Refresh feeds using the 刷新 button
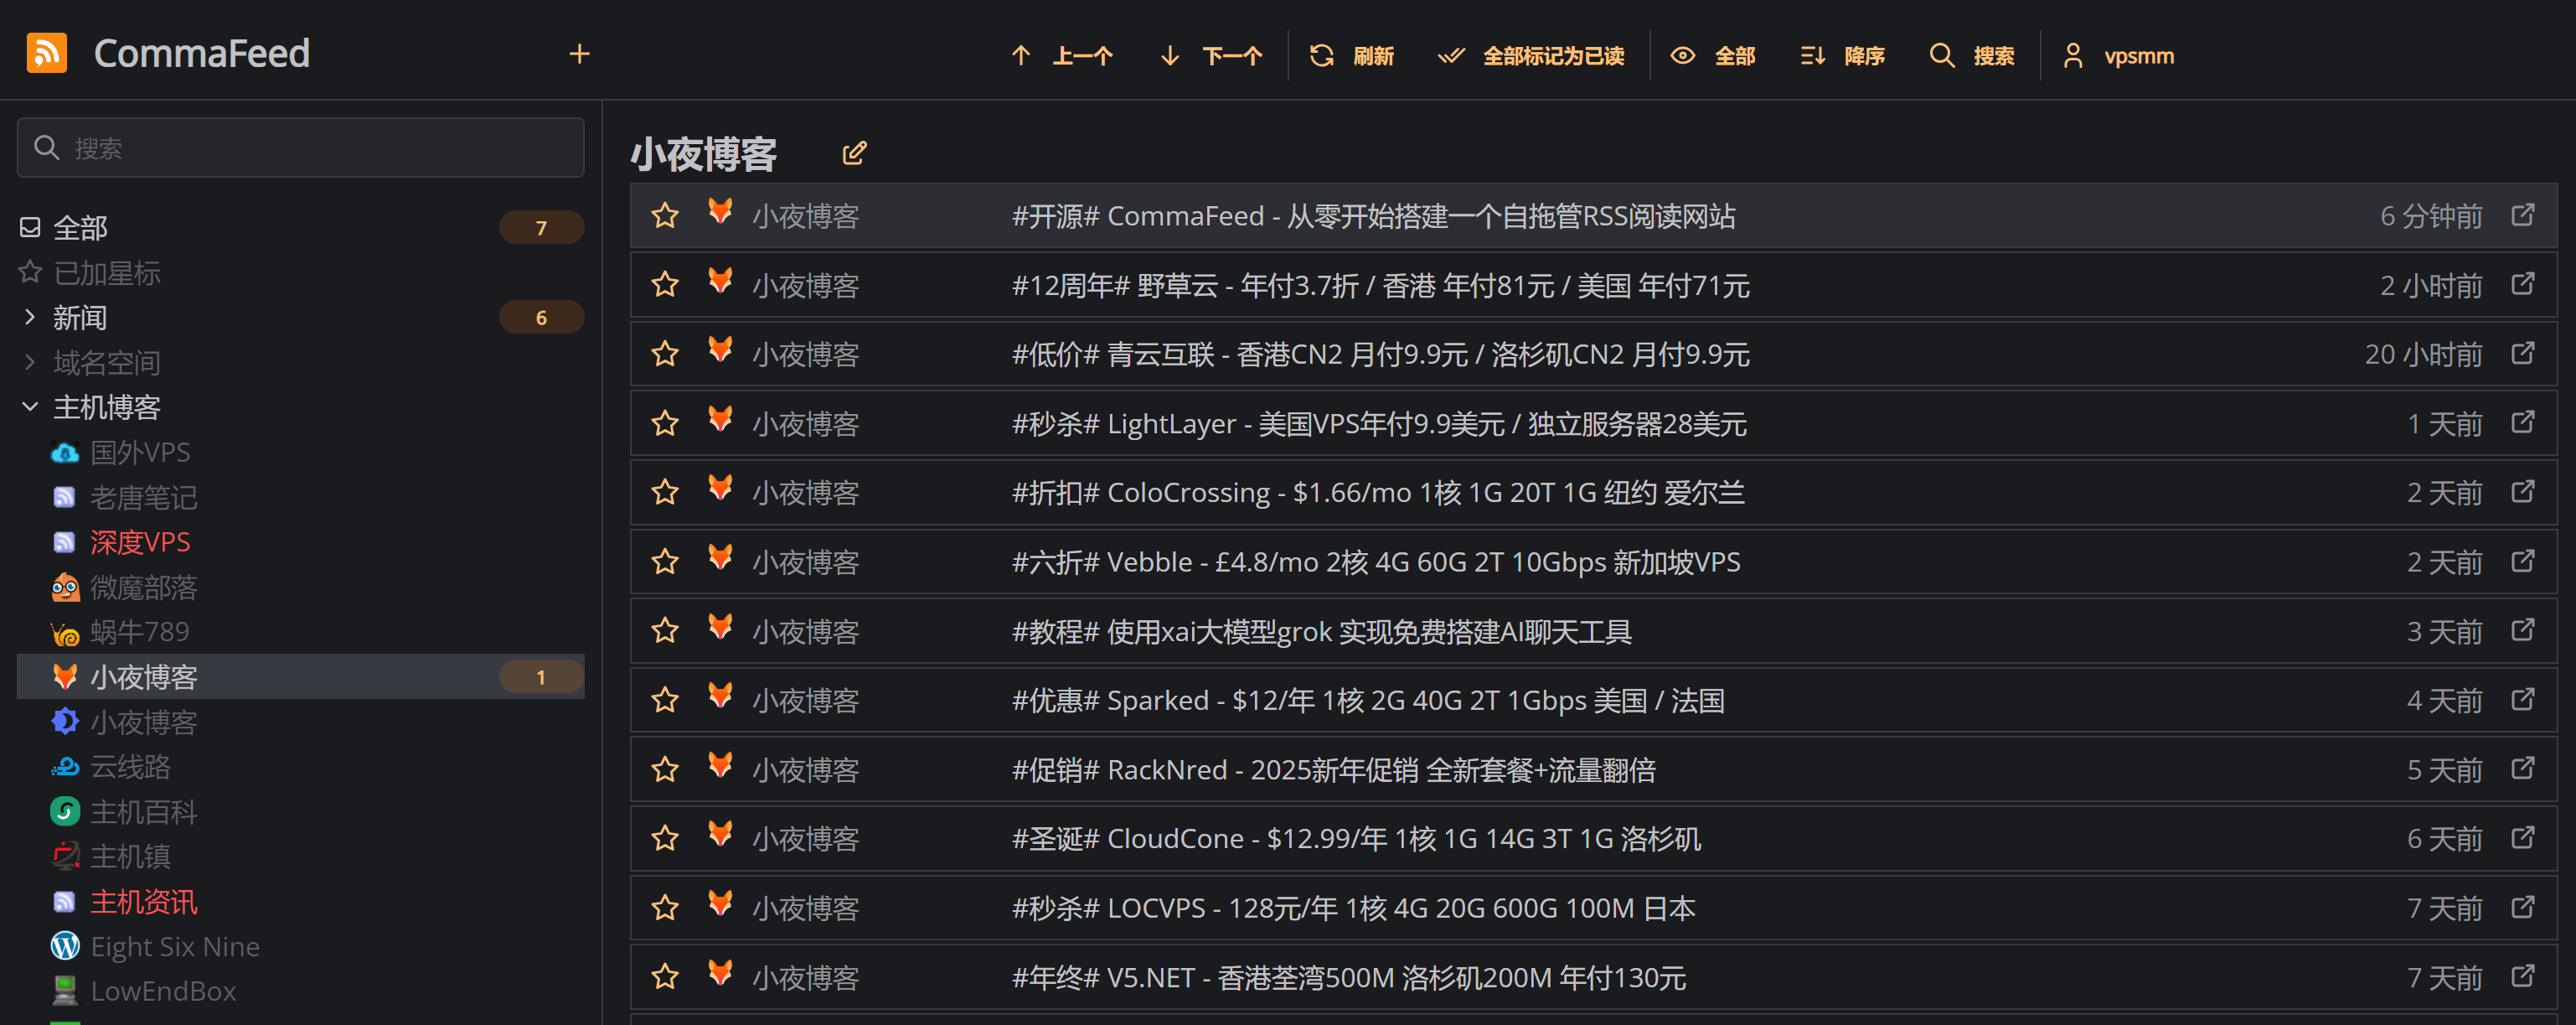Image resolution: width=2576 pixels, height=1025 pixels. pos(1352,56)
